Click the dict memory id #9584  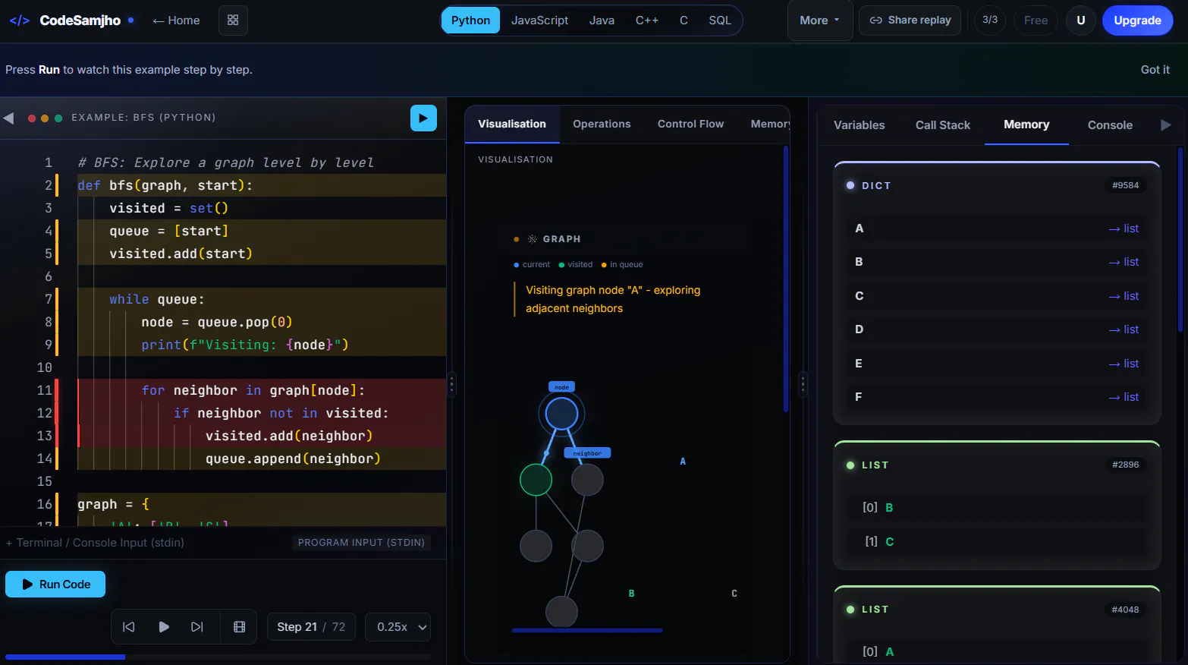click(x=1125, y=185)
